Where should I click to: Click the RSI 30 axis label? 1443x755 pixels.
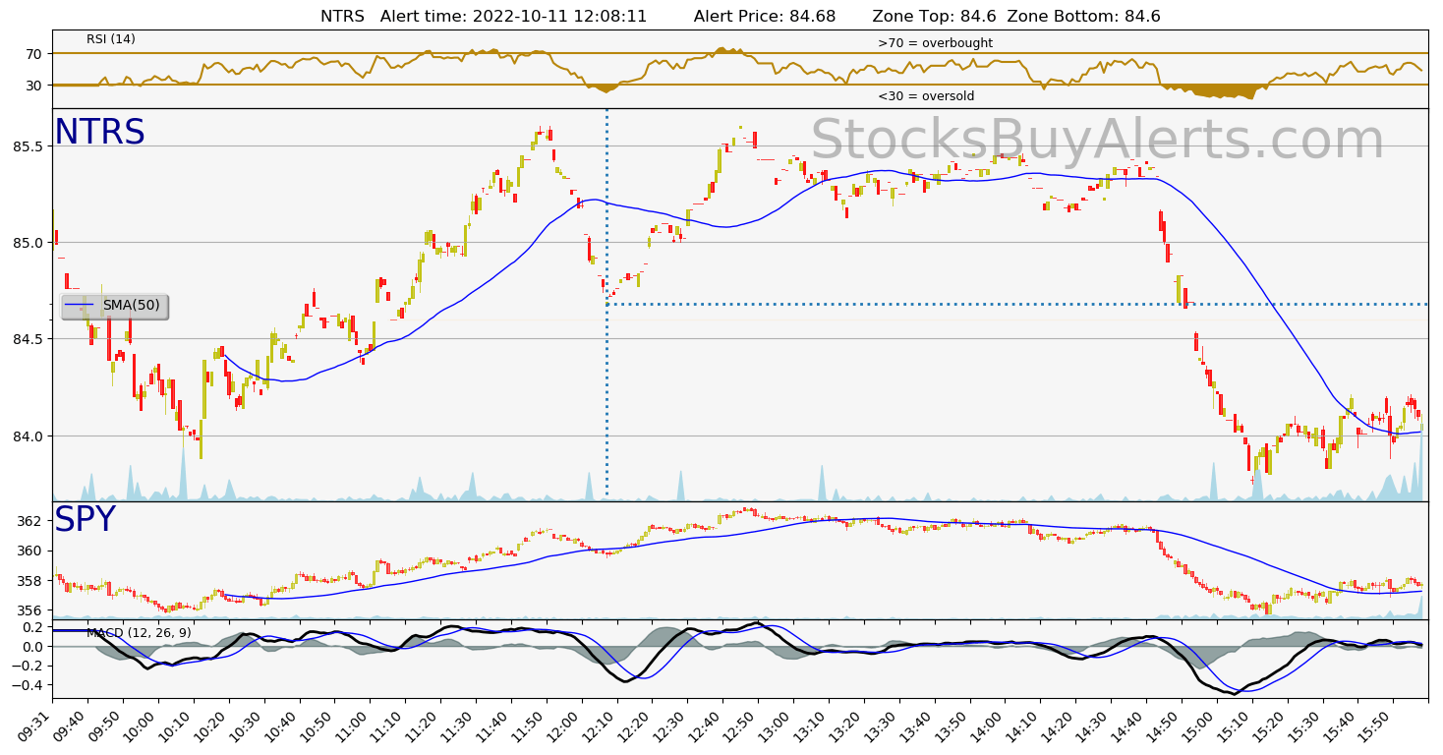click(34, 86)
